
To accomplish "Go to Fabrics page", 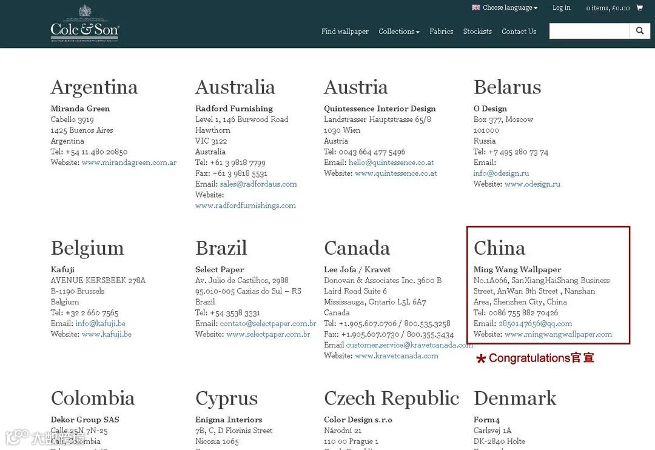I will coord(441,32).
